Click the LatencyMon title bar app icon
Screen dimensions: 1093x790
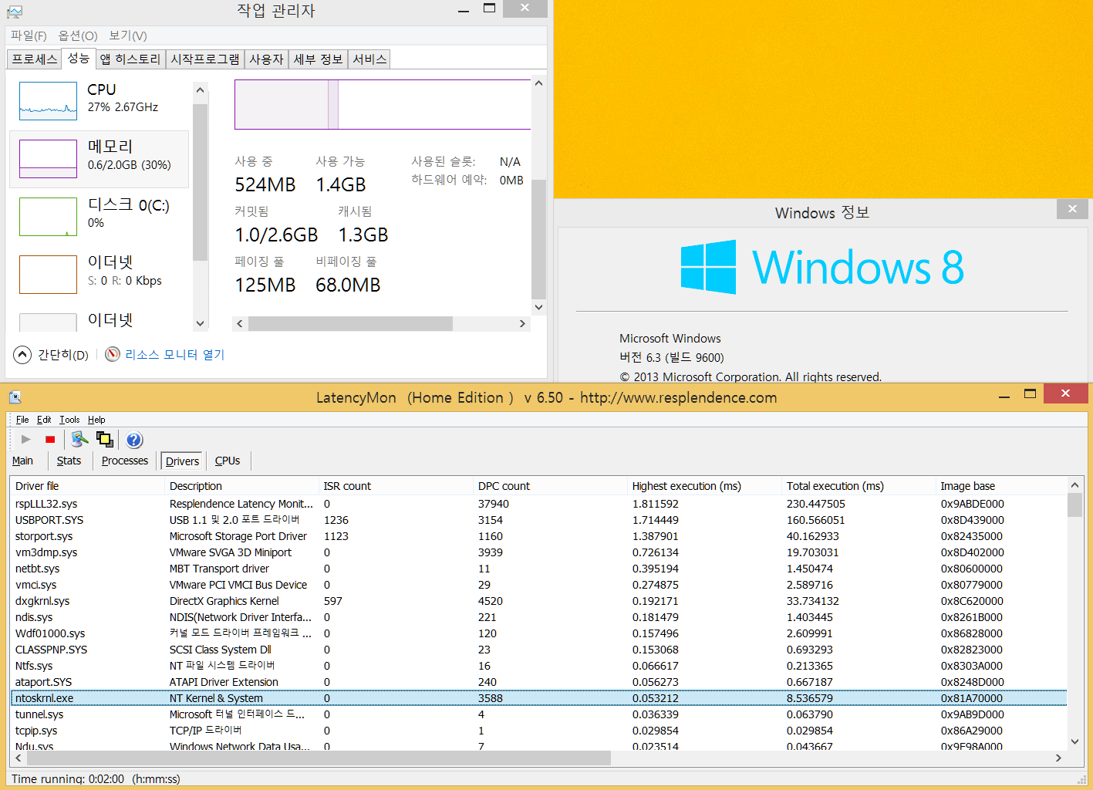pyautogui.click(x=15, y=397)
